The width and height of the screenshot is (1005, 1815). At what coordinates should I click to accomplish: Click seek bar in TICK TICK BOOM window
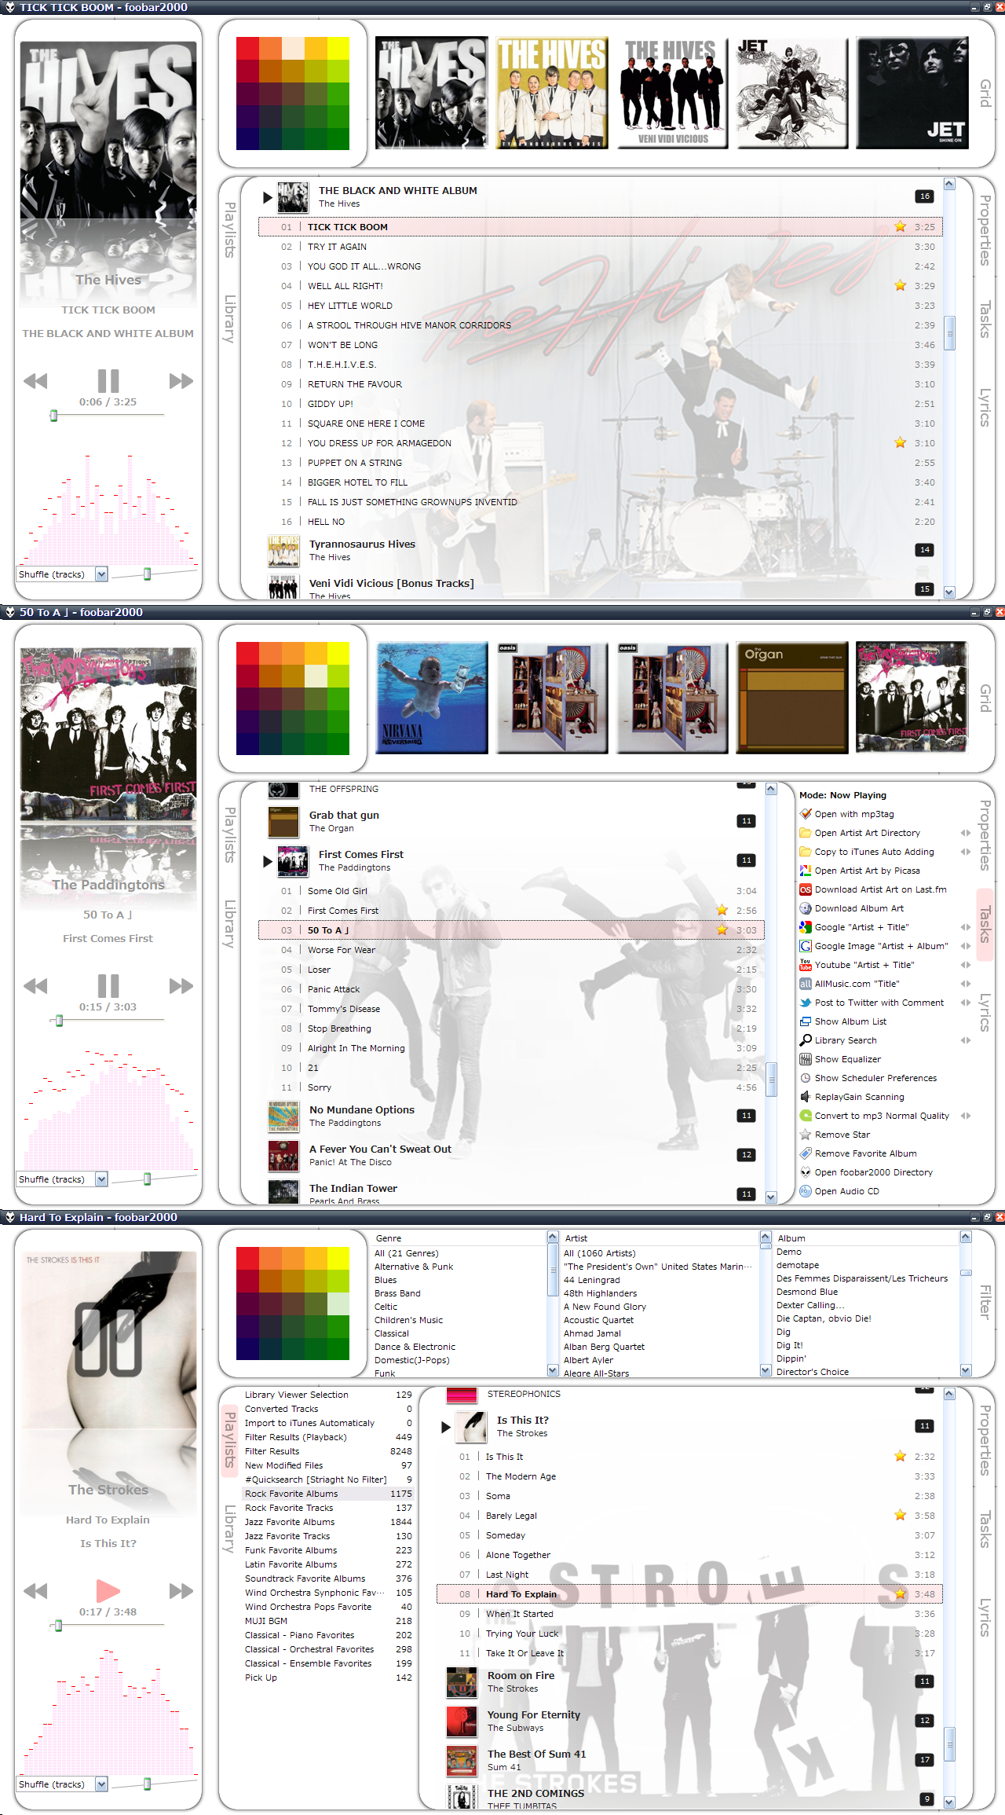(x=108, y=415)
